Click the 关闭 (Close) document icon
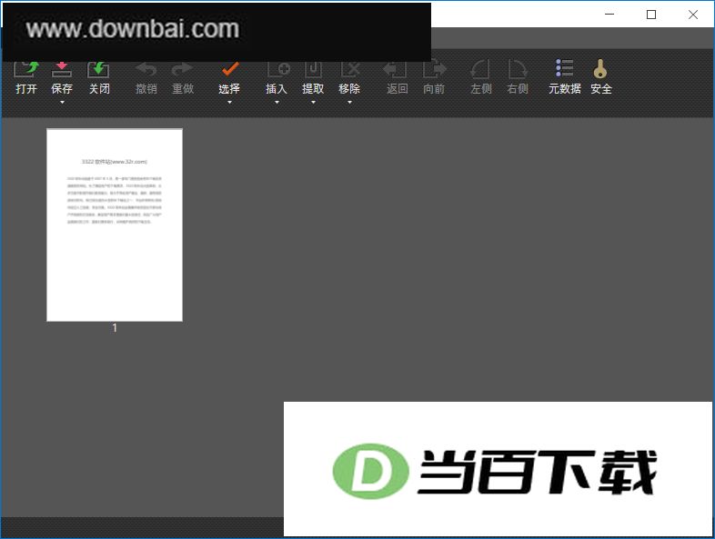Viewport: 715px width, 539px height. click(98, 70)
